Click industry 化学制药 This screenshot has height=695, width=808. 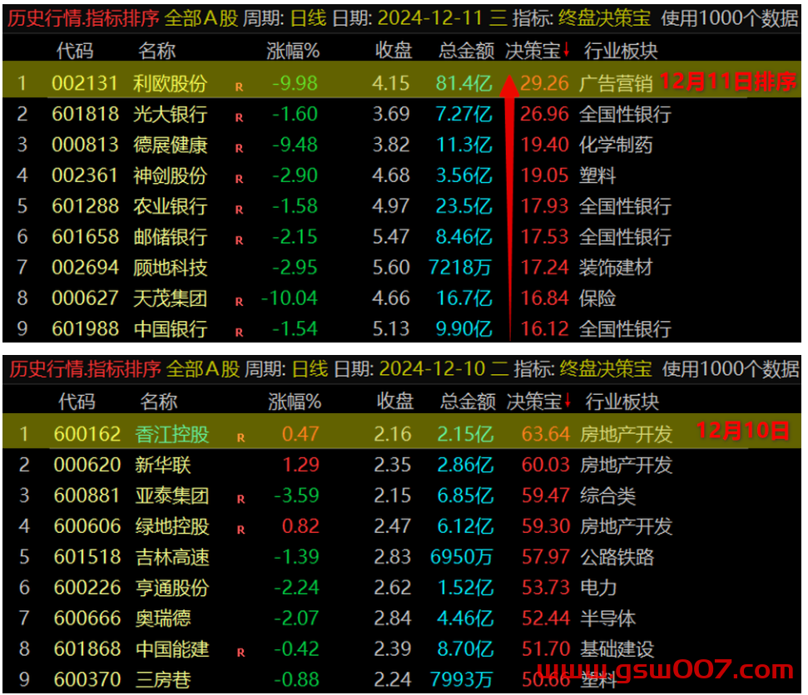click(x=615, y=145)
